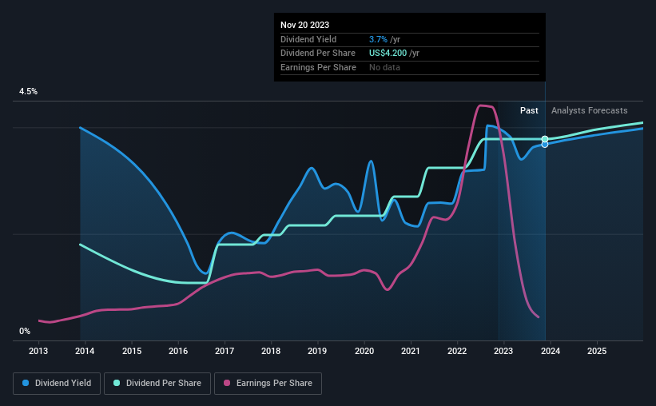Toggle the Dividend Per Share legend button

point(157,384)
